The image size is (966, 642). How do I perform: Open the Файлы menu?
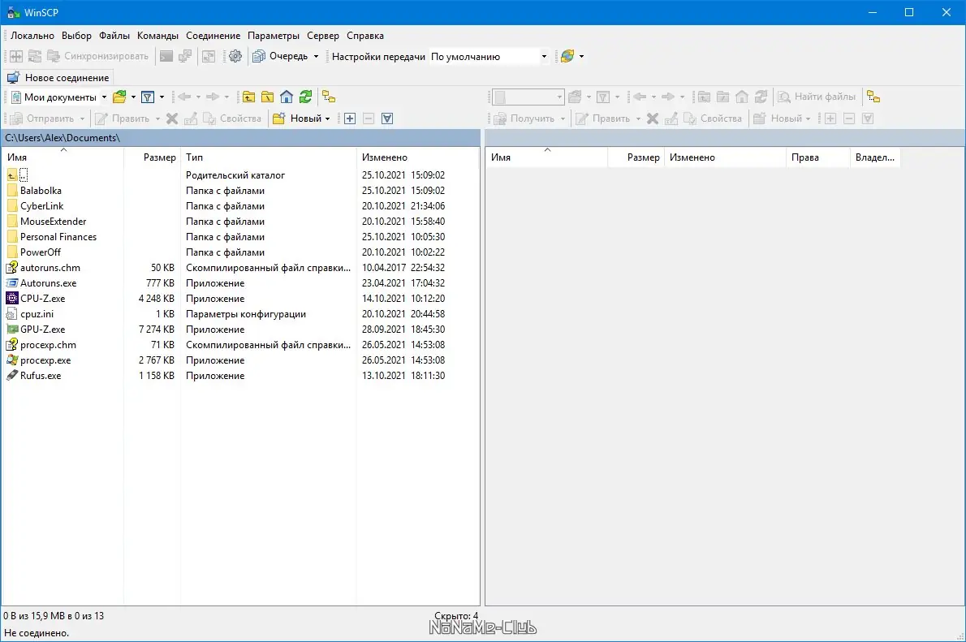114,36
